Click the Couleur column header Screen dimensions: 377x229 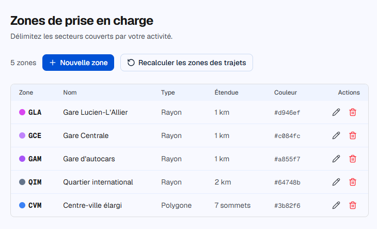tap(286, 93)
